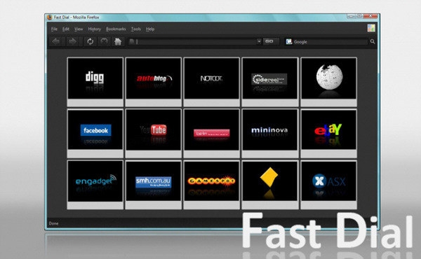Click the Stop loading icon

(104, 41)
